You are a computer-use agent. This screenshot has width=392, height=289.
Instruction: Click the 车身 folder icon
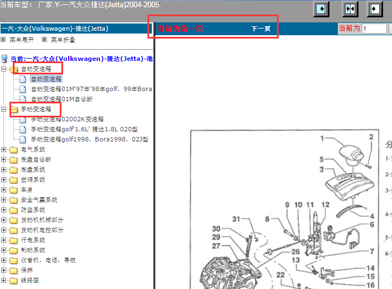(x=13, y=190)
